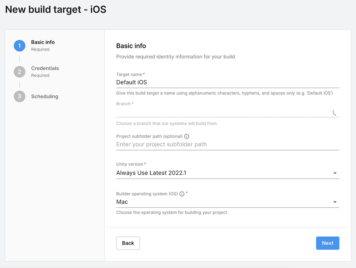Click the blue step 1 circle for Basic info
Image resolution: width=356 pixels, height=268 pixels.
pyautogui.click(x=19, y=46)
